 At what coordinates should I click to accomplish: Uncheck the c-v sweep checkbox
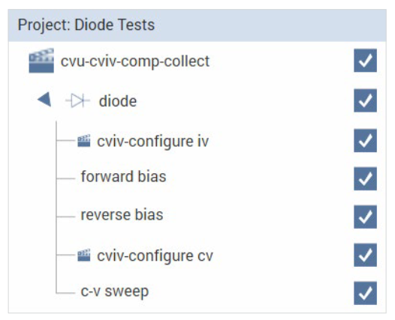tap(365, 293)
